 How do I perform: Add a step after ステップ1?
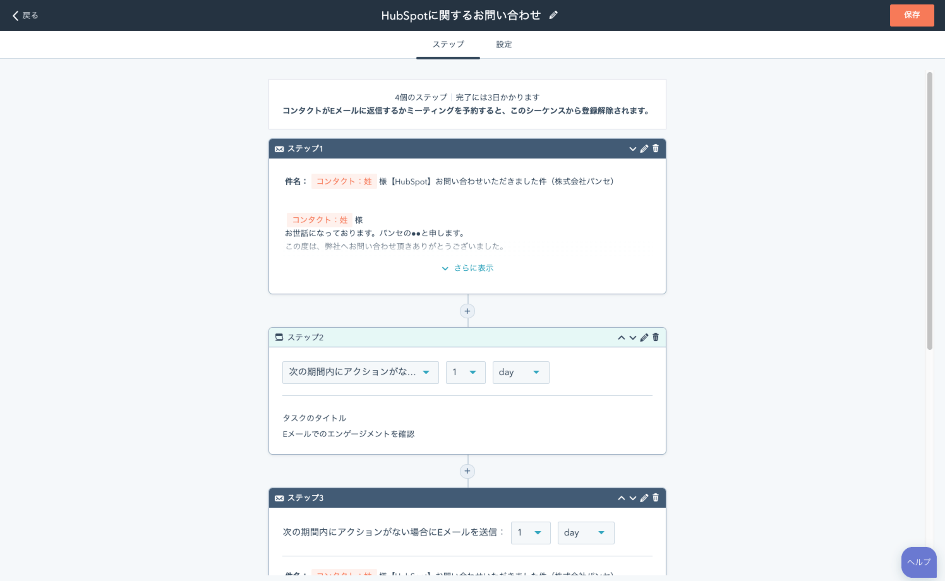click(x=467, y=311)
